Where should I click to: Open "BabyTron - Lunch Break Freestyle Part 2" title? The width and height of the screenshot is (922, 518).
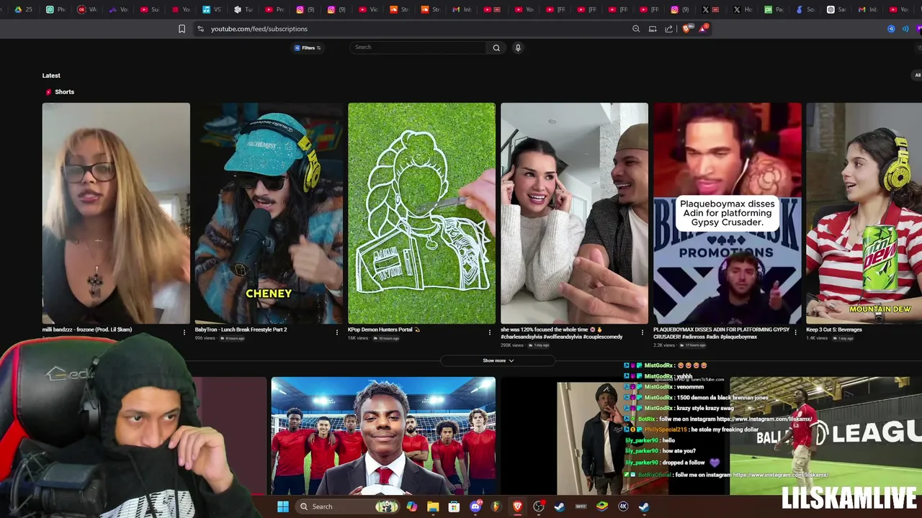241,330
